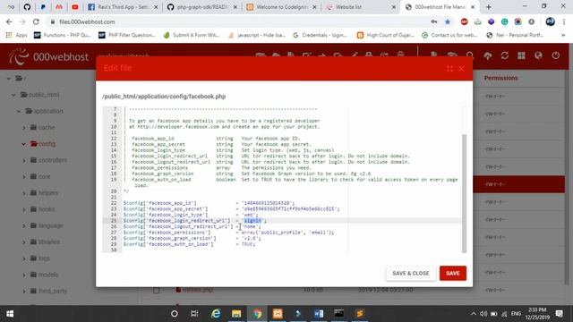Click the globe language icon in toolbar

click(538, 55)
